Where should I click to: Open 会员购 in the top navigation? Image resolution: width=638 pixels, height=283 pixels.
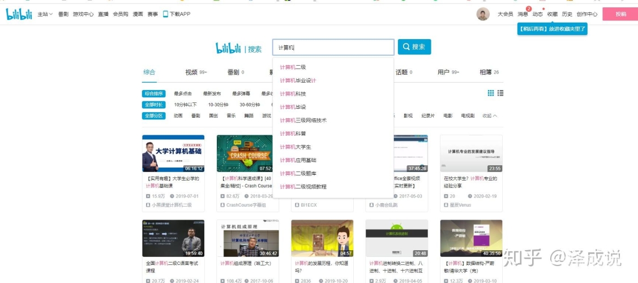point(121,14)
